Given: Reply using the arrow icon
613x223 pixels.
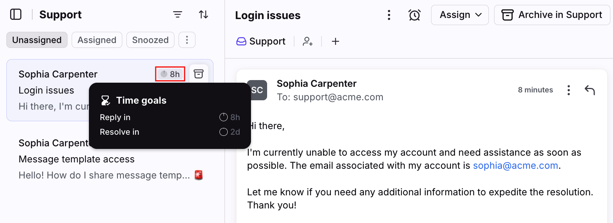Looking at the screenshot, I should pos(590,90).
